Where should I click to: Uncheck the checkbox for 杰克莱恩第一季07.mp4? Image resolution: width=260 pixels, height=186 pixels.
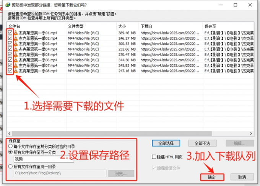(x=10, y=65)
